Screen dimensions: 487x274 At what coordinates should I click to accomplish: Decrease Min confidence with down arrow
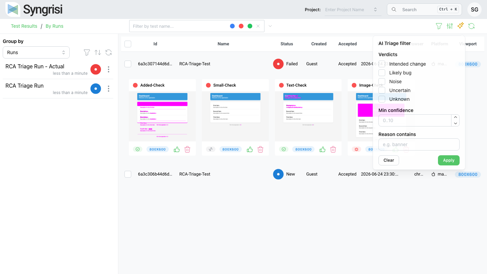pos(456,123)
